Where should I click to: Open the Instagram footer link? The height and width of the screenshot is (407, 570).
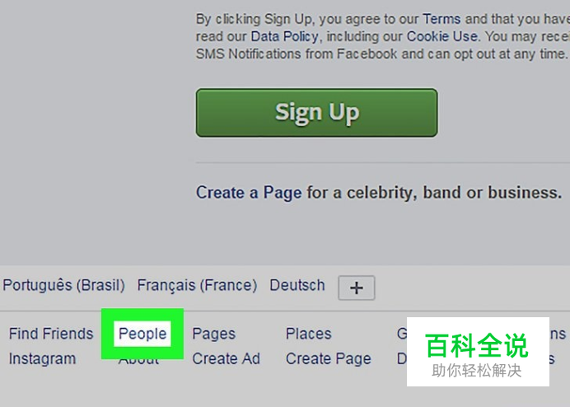pyautogui.click(x=43, y=359)
